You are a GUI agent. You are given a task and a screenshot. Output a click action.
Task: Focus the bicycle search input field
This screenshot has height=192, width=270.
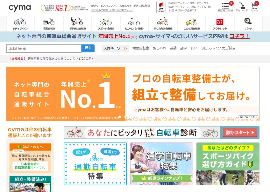tap(44, 48)
